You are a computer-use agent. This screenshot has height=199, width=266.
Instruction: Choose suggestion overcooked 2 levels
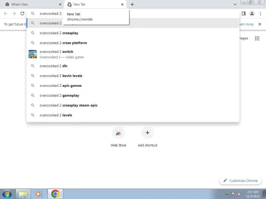tap(133, 115)
